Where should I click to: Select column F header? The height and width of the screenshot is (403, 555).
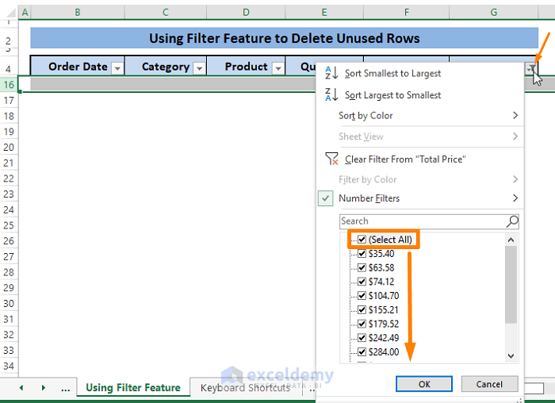pyautogui.click(x=406, y=13)
